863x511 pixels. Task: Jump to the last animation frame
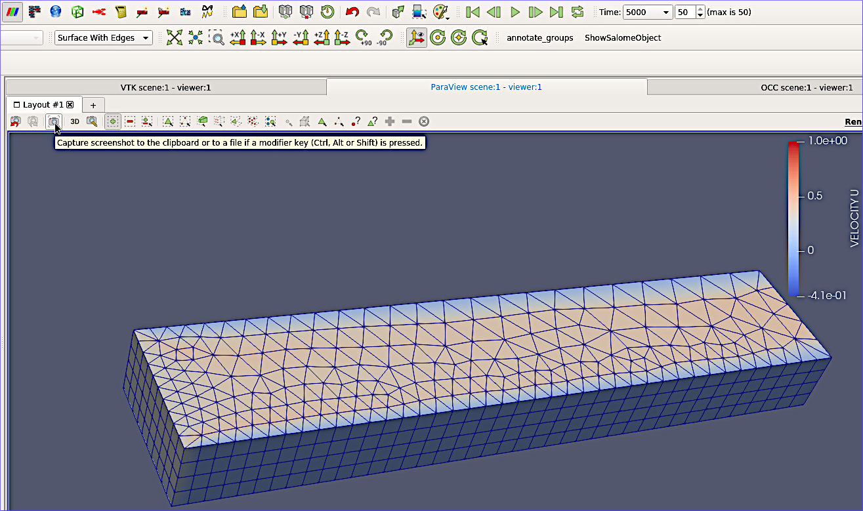(556, 12)
